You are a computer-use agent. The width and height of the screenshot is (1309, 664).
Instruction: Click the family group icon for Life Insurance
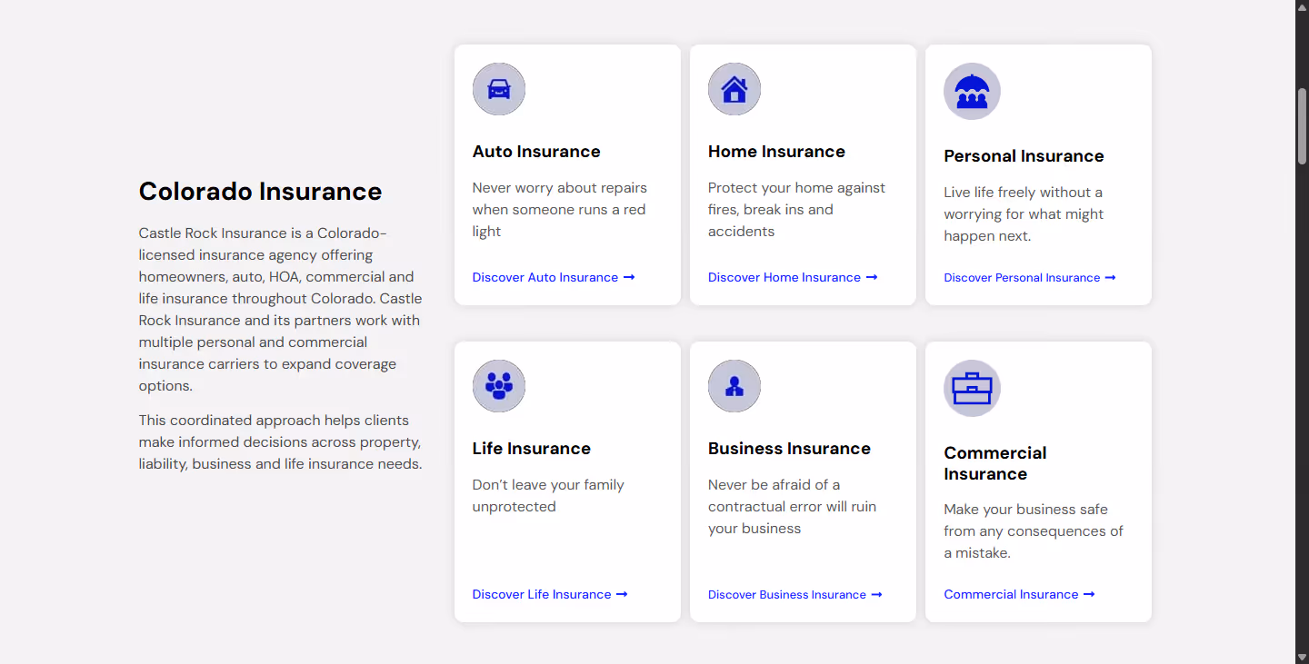tap(499, 386)
